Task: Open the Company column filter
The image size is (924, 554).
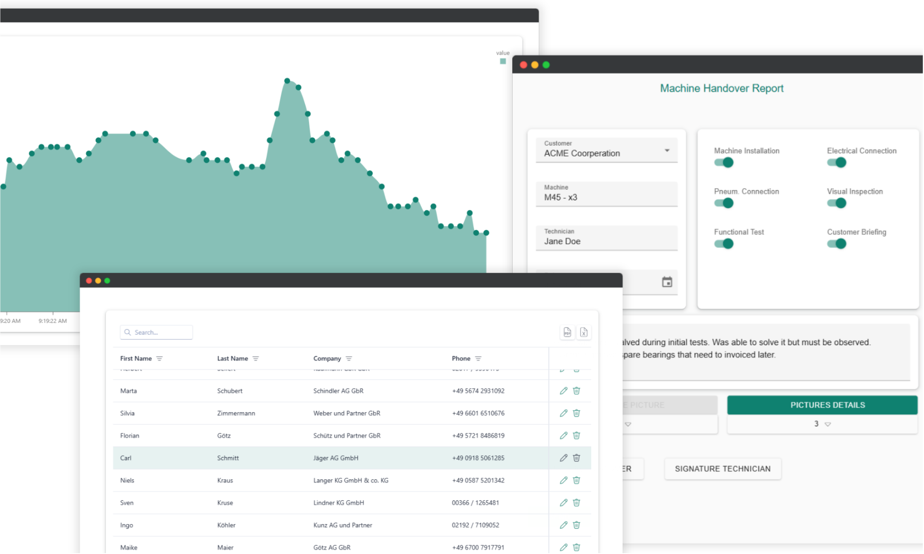Action: (349, 359)
